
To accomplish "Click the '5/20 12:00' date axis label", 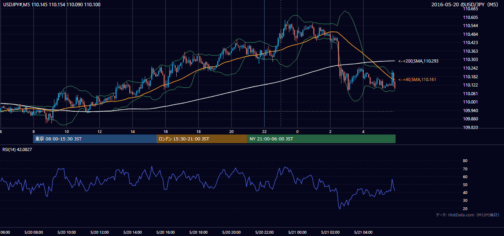I will (99, 232).
